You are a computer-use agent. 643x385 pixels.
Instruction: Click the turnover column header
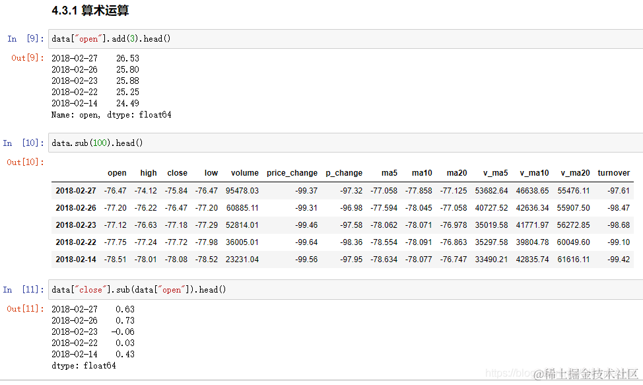(x=613, y=173)
